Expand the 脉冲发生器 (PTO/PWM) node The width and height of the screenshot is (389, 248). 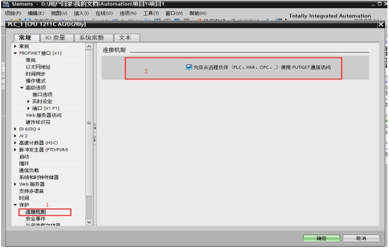click(x=15, y=150)
